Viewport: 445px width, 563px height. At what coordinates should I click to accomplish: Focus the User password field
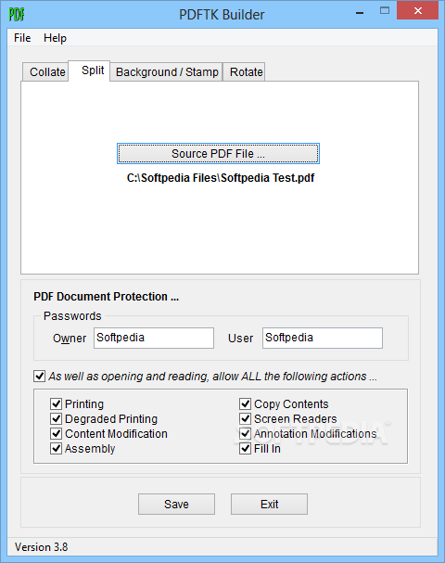pos(323,338)
